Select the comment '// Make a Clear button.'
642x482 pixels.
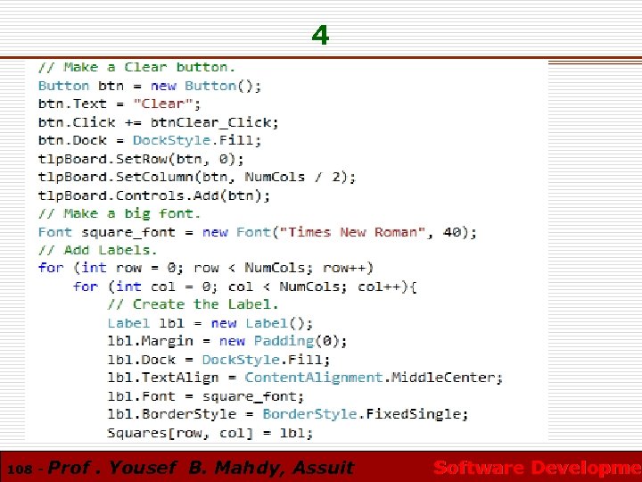click(136, 67)
